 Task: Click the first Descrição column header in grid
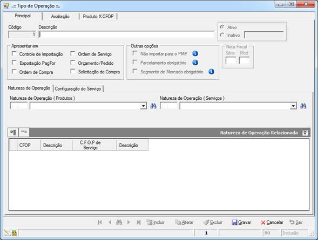56,145
